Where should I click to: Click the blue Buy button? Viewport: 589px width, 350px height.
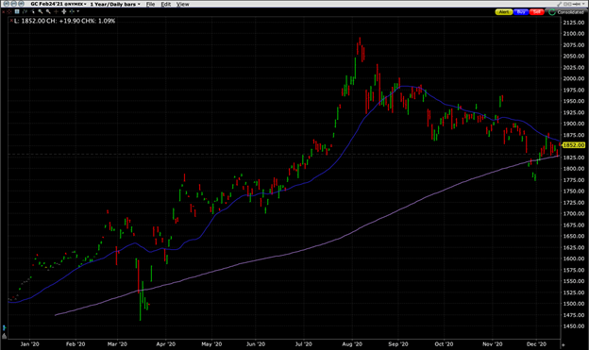click(x=521, y=12)
